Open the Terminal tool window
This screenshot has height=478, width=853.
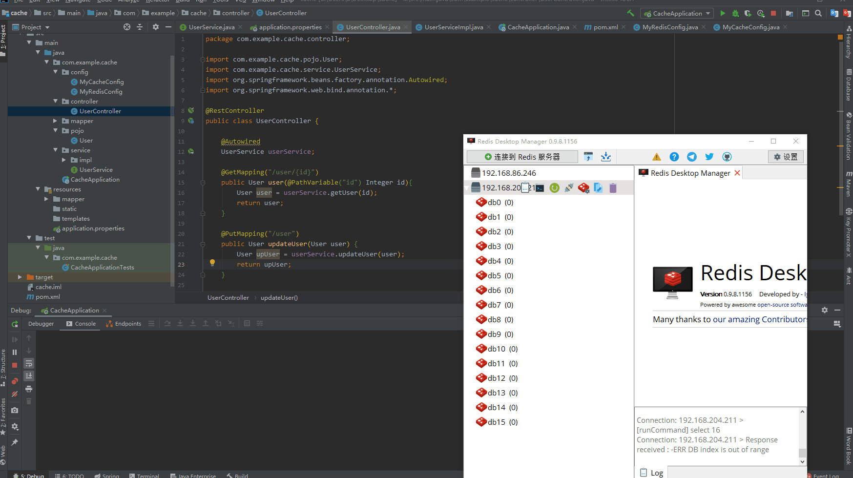144,476
